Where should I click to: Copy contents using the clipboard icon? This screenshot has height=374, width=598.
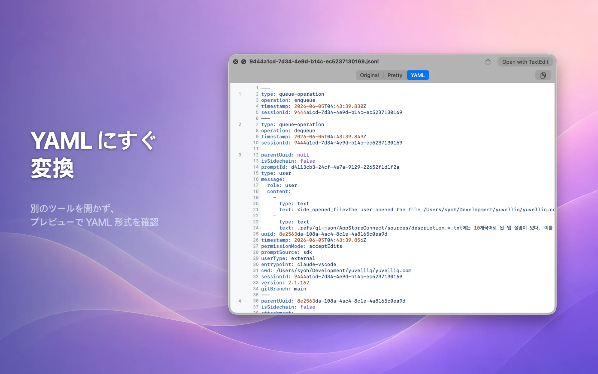click(543, 75)
